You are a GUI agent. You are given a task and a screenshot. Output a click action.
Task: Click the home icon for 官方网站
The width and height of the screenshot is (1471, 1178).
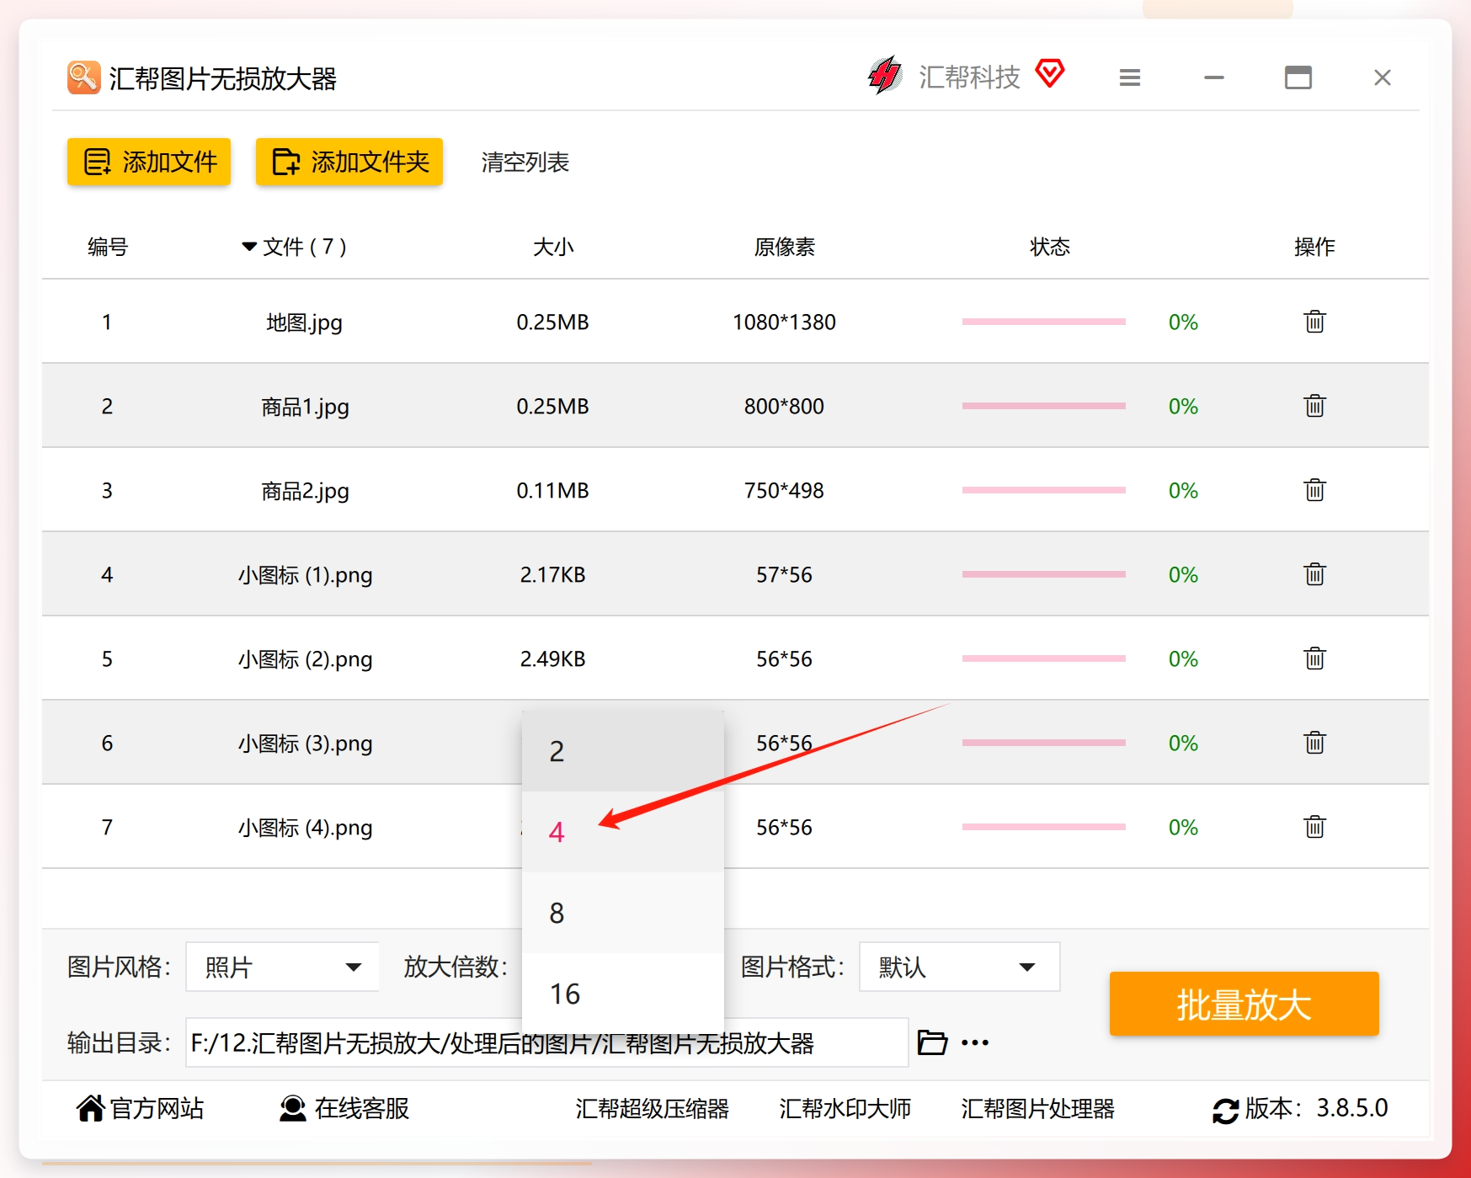tap(91, 1108)
